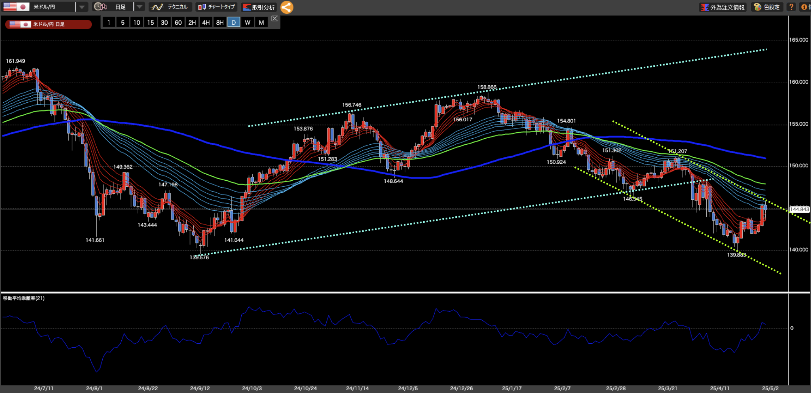This screenshot has height=393, width=811.
Task: Click the 165.000 price axis label
Action: [799, 40]
